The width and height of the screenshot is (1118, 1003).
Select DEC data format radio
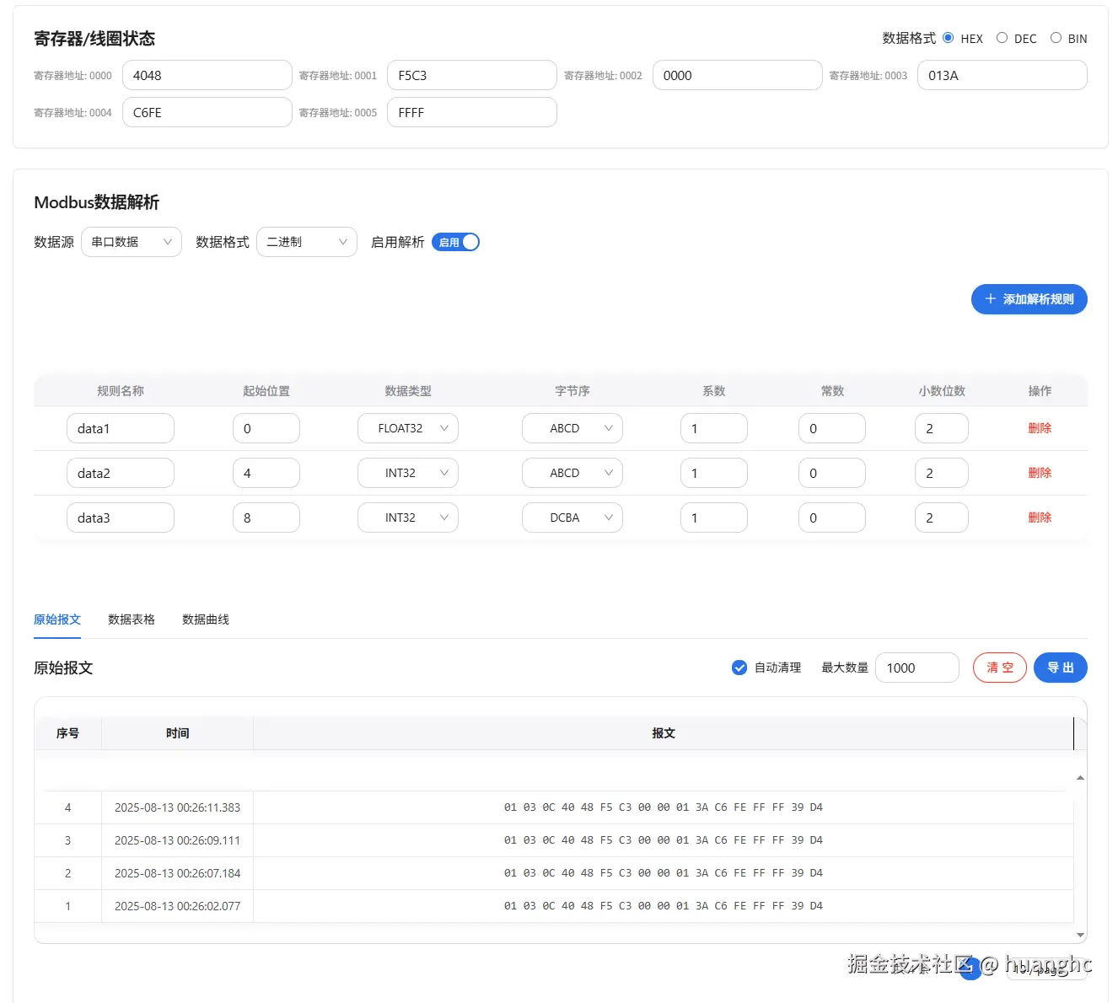tap(1002, 38)
